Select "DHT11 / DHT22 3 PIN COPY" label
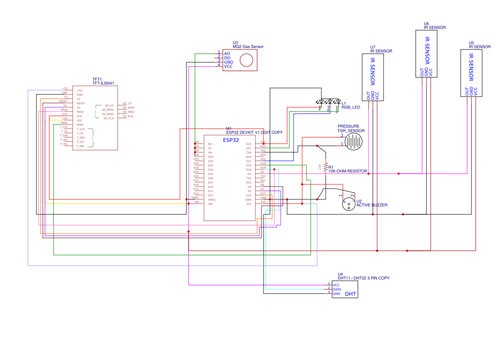Viewport: 501px width, 354px height. coord(363,278)
